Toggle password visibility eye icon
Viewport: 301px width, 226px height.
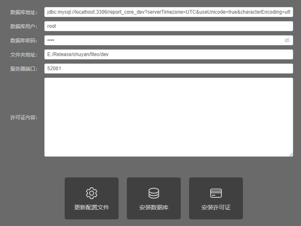coord(287,40)
